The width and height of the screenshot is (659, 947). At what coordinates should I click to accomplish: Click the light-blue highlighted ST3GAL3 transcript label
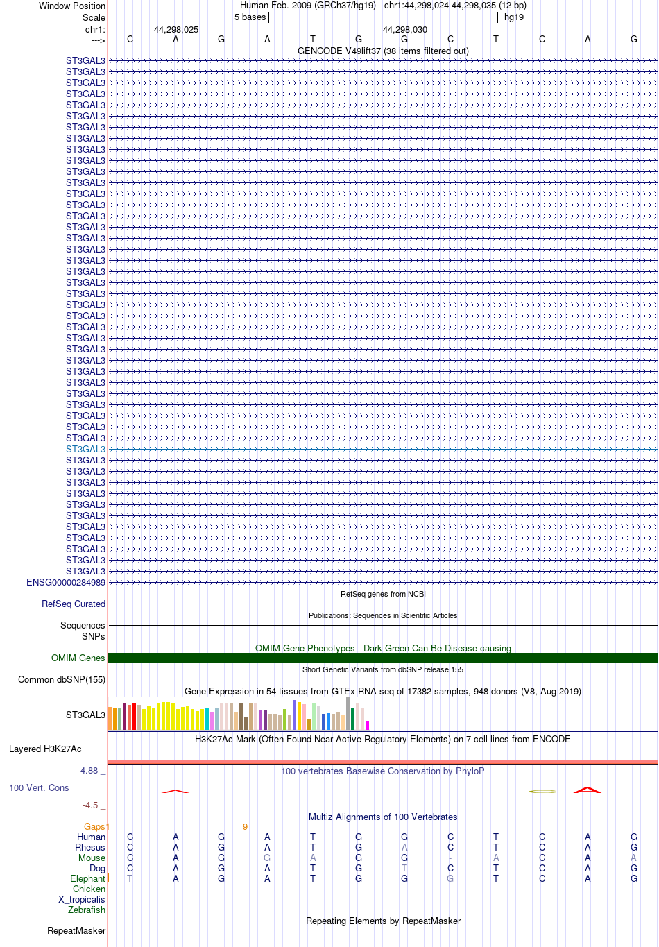coord(85,449)
